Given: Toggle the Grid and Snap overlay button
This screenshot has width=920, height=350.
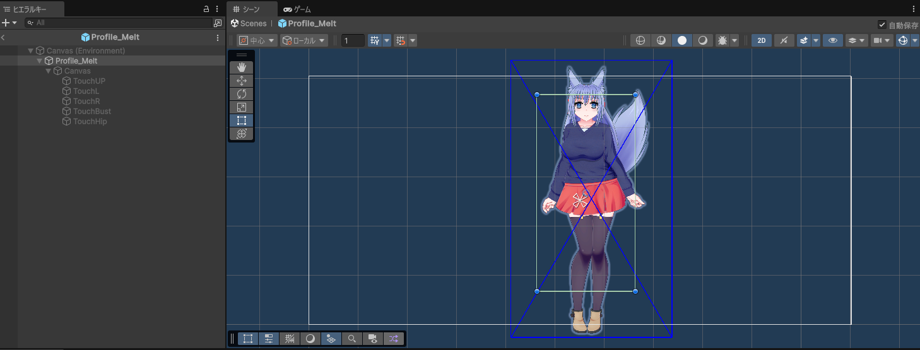Looking at the screenshot, I should tap(290, 339).
